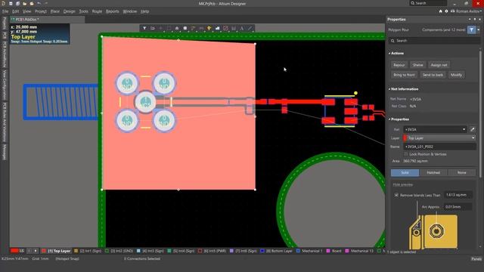Image resolution: width=484 pixels, height=272 pixels.
Task: Select the place via yellow pin icon
Action: (x=209, y=28)
